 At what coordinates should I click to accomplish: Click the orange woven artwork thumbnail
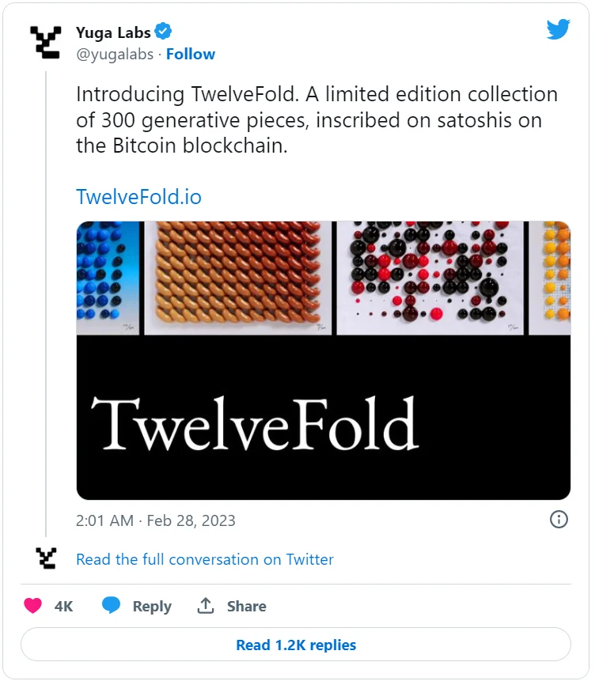click(237, 278)
